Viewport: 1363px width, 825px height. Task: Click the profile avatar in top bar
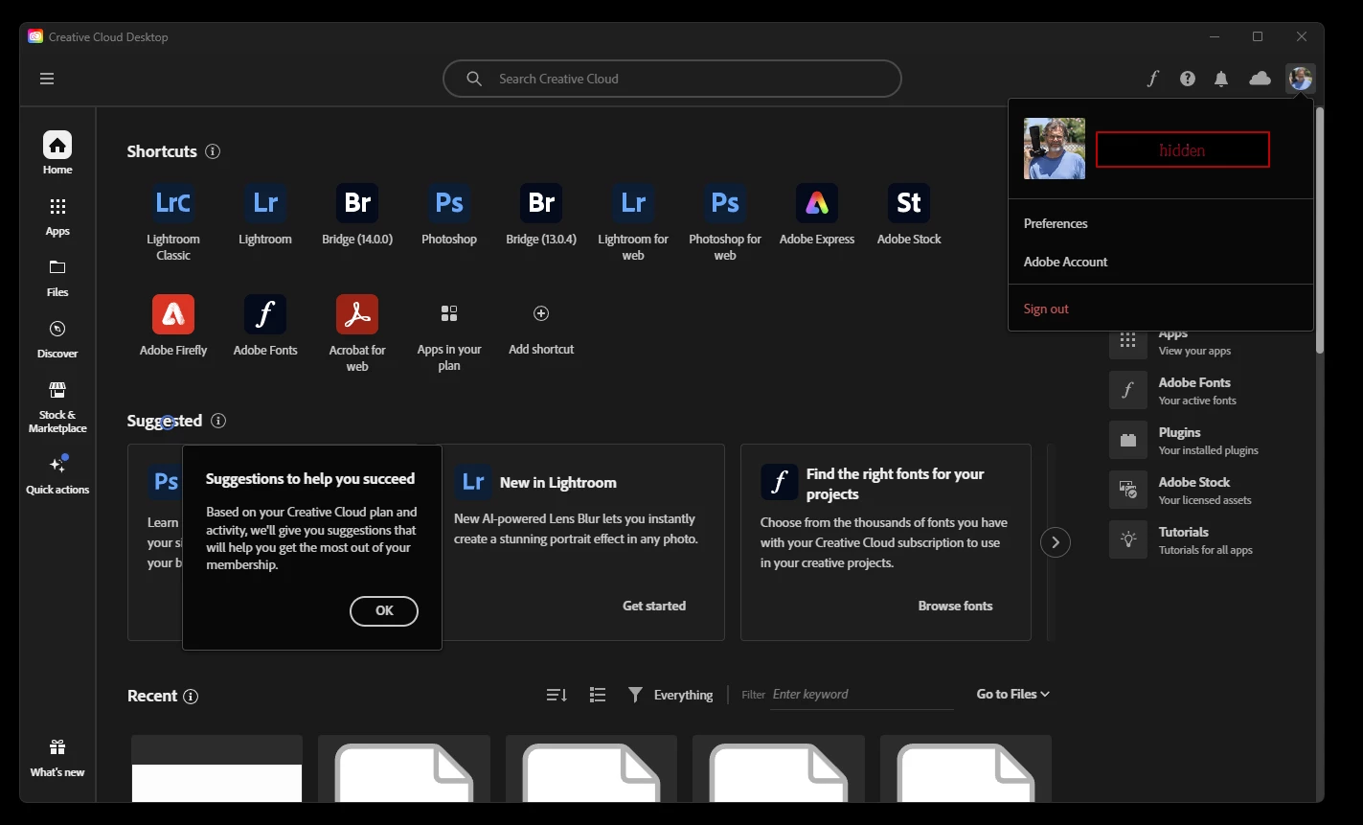1301,79
